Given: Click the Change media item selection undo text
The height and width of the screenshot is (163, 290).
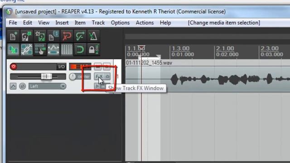Looking at the screenshot, I should pos(224,23).
